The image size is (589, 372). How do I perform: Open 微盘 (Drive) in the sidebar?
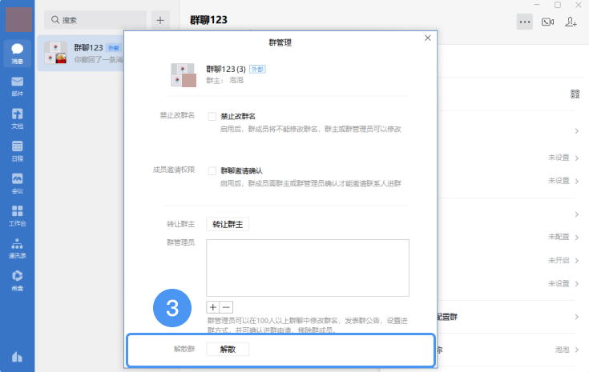17,279
